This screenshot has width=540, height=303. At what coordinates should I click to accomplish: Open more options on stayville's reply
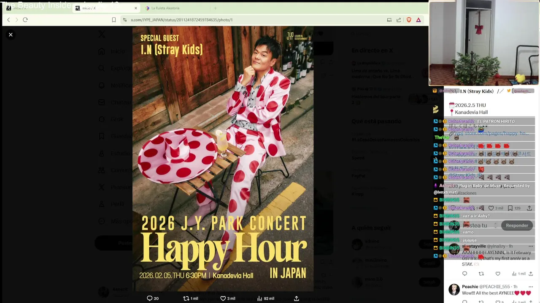tap(531, 246)
